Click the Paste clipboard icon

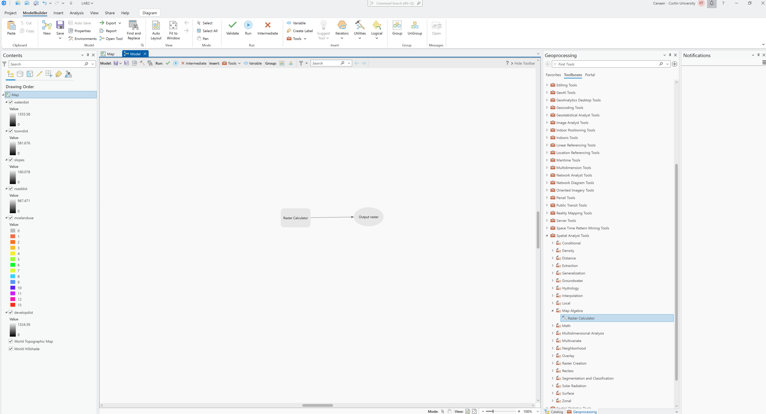(x=11, y=25)
